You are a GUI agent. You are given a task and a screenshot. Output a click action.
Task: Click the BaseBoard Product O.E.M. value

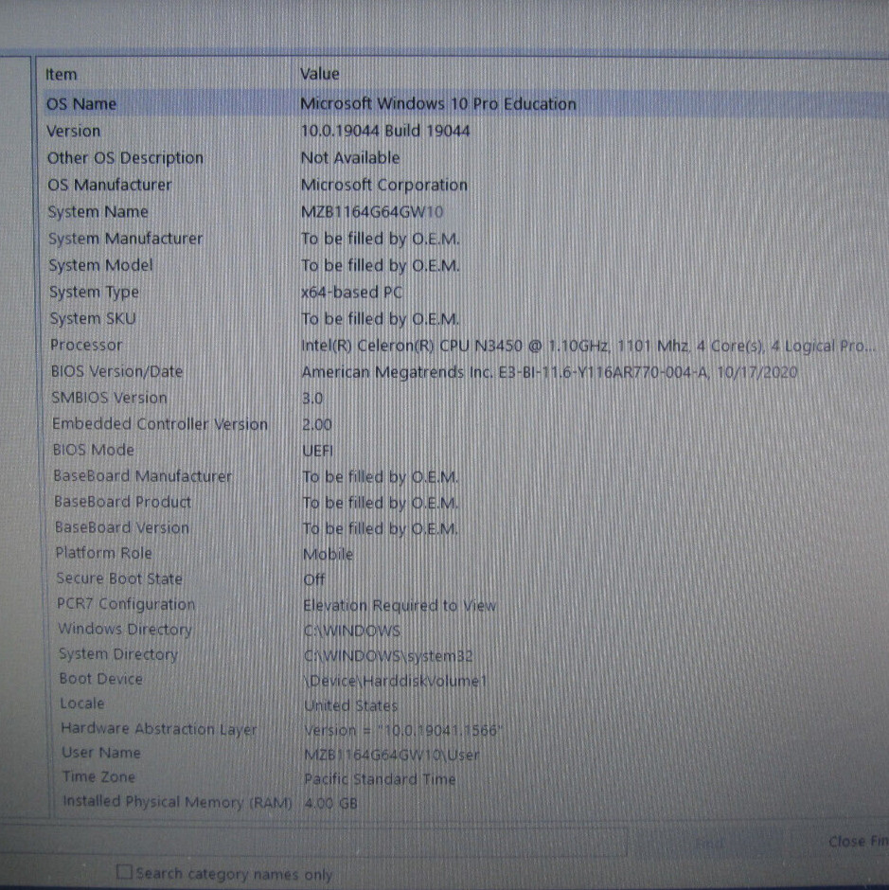pos(380,503)
